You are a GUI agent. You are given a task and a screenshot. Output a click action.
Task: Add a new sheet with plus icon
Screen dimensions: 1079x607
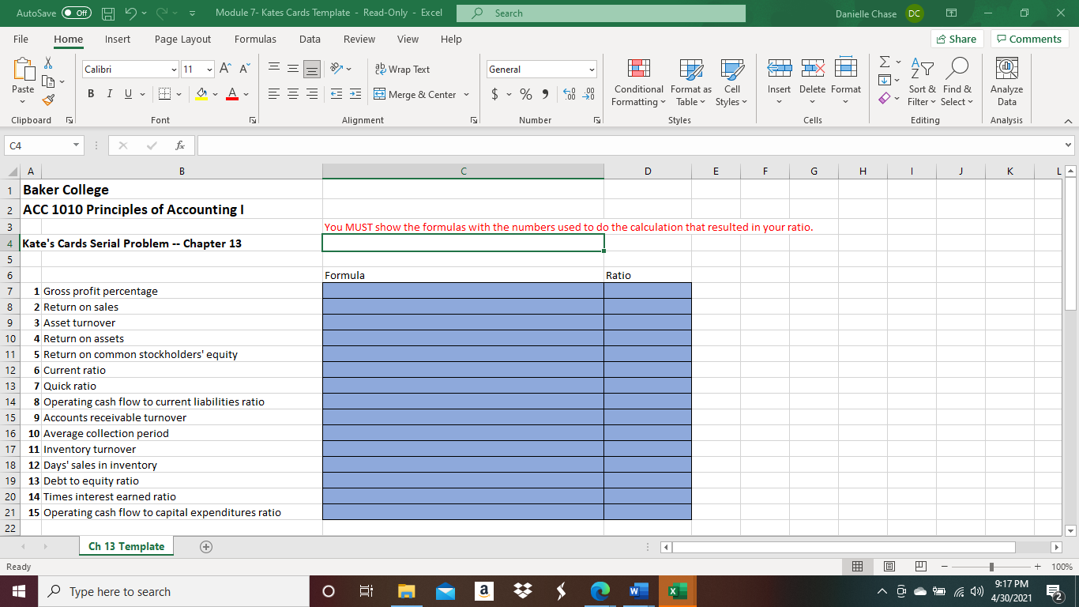[207, 546]
